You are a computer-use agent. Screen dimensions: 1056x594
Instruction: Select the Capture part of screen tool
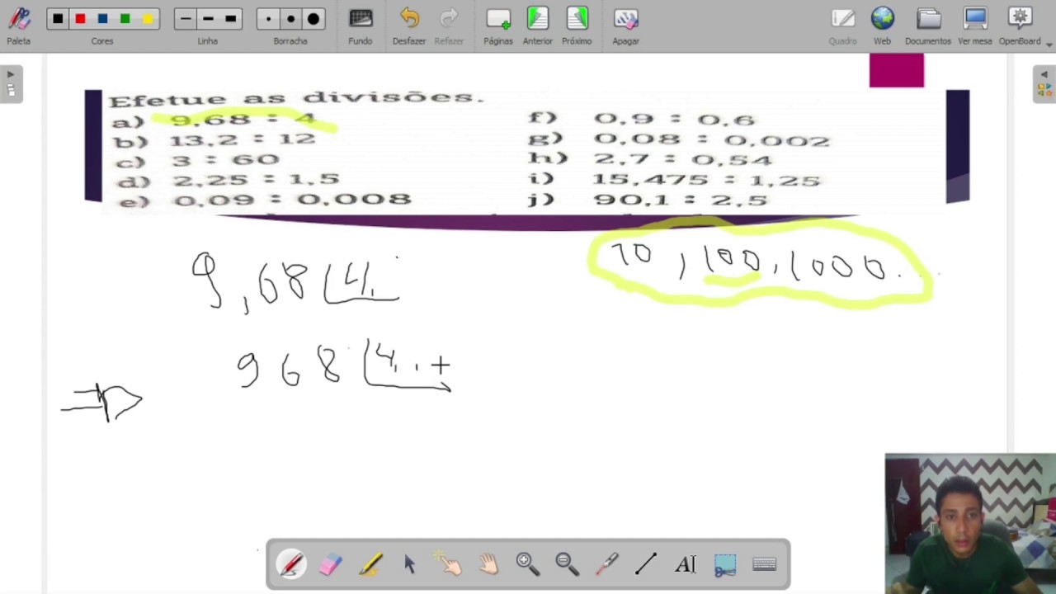pos(725,564)
